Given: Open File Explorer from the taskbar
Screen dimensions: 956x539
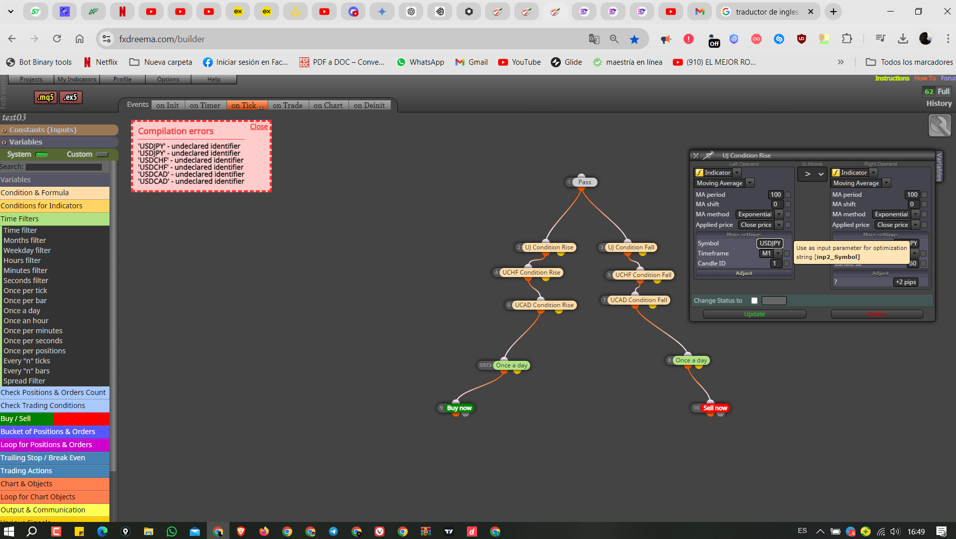Looking at the screenshot, I should 148,531.
